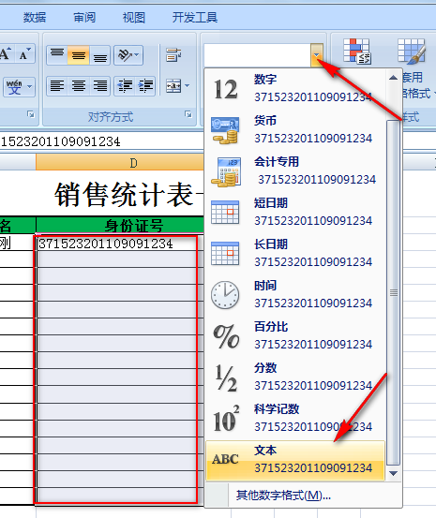Pick the 科学记数 scientific format icon
This screenshot has height=518, width=436.
click(226, 418)
